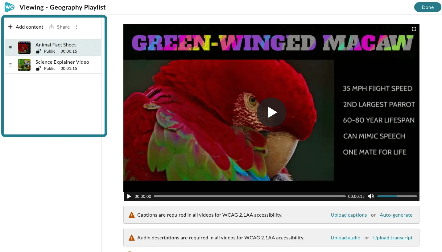The width and height of the screenshot is (442, 252).
Task: Click the Done button
Action: (x=428, y=7)
